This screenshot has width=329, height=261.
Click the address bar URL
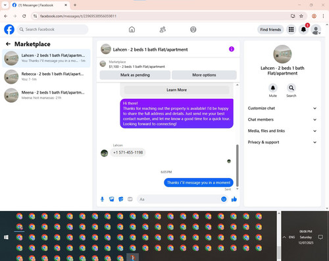tap(78, 16)
